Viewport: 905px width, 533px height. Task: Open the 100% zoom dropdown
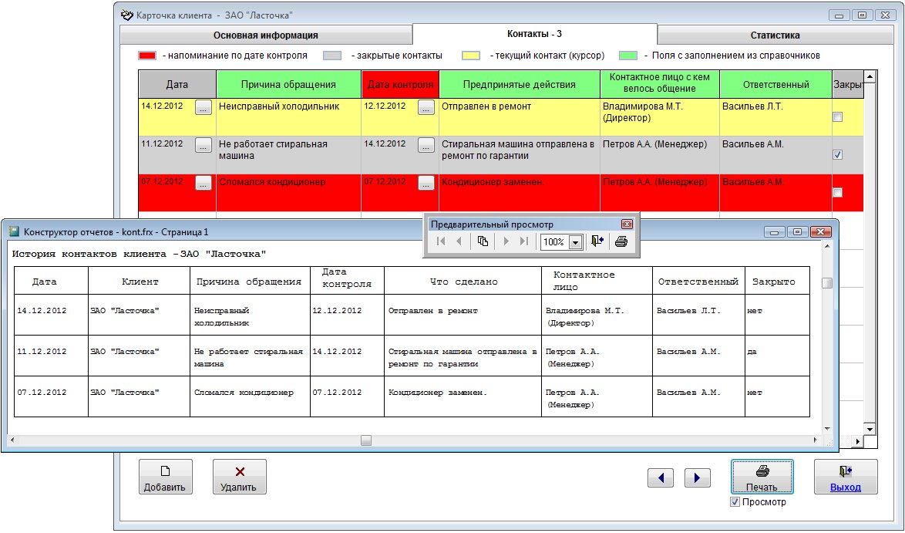pos(575,242)
